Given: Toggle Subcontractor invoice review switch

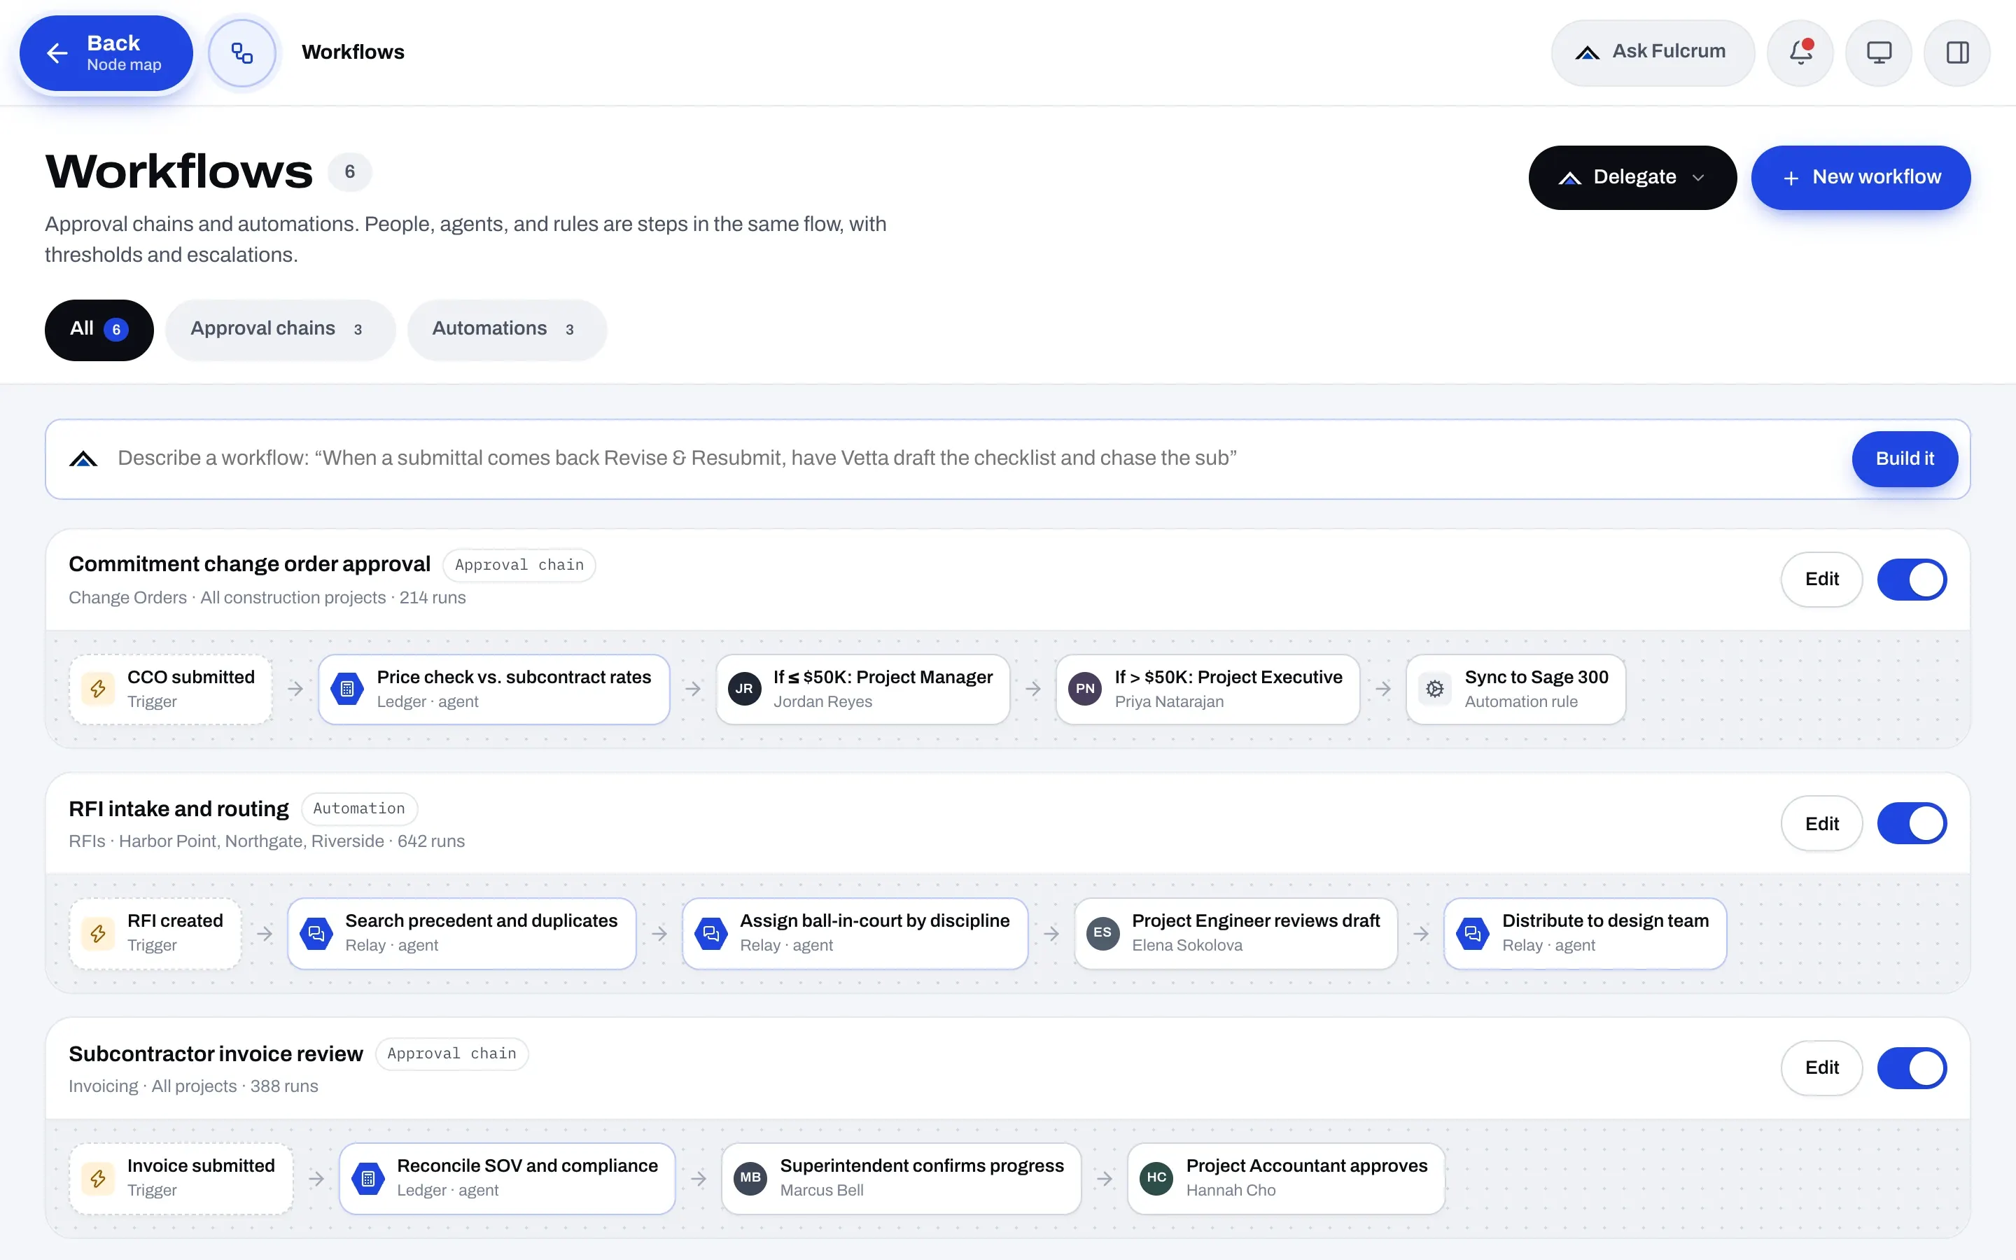Looking at the screenshot, I should click(x=1911, y=1067).
